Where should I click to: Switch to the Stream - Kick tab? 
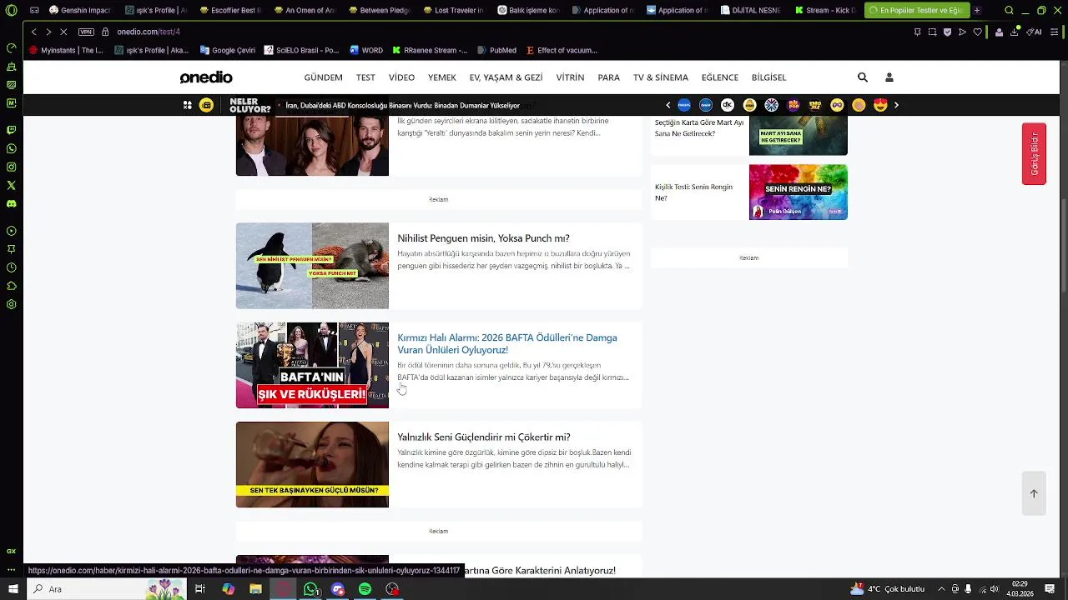[826, 11]
